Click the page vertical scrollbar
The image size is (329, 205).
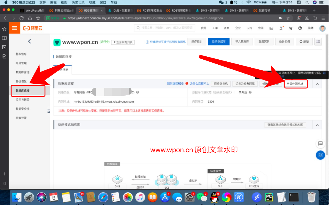pos(327,94)
